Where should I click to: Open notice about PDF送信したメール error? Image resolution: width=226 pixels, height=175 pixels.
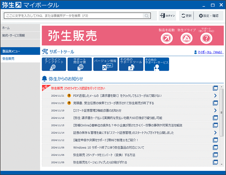click(x=131, y=96)
